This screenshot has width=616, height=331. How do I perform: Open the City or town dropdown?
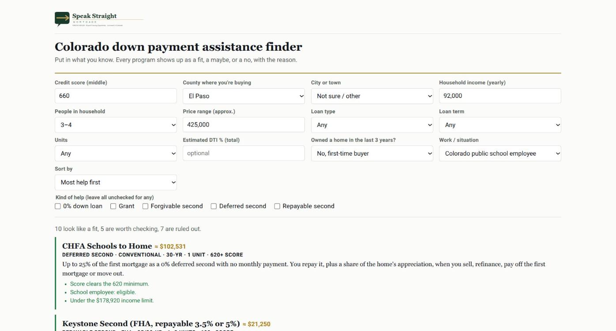click(372, 96)
